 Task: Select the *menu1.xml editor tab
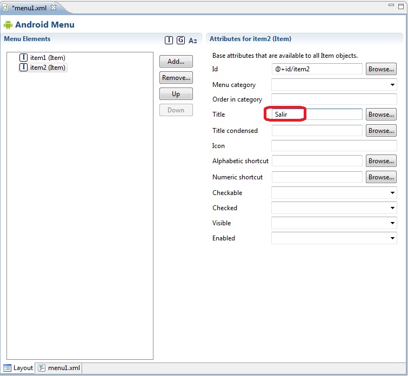29,8
